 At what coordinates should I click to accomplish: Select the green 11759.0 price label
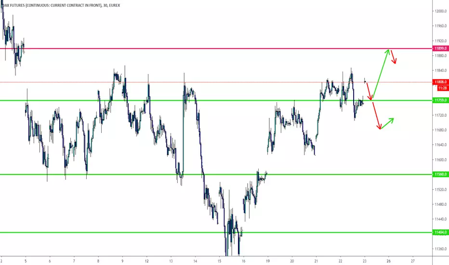click(440, 100)
